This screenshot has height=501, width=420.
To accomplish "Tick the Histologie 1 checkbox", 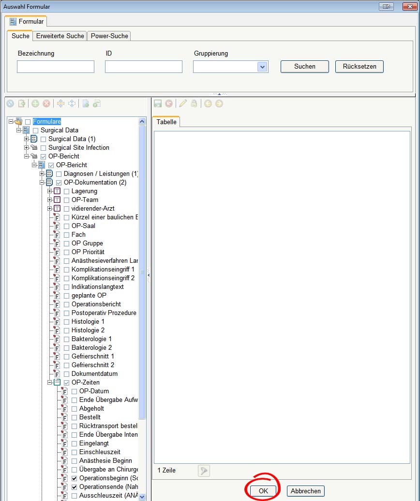I will 67,322.
